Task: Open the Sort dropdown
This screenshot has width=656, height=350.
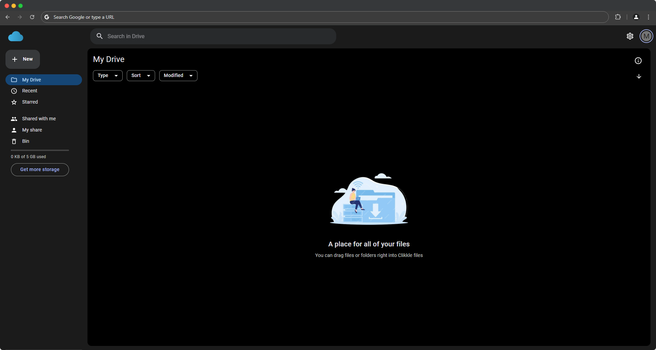Action: pyautogui.click(x=141, y=76)
